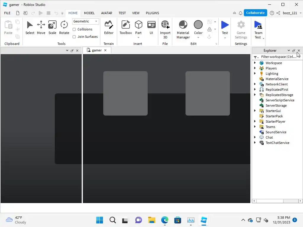
Task: Expand the StarterGui node
Action: [255, 111]
